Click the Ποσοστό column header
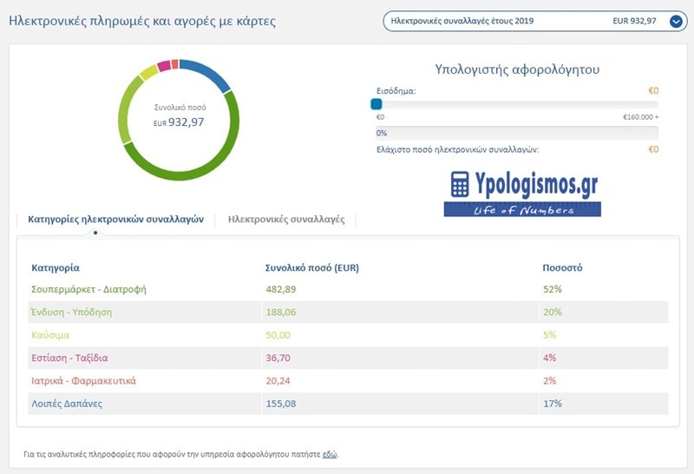The height and width of the screenshot is (474, 694). [562, 268]
